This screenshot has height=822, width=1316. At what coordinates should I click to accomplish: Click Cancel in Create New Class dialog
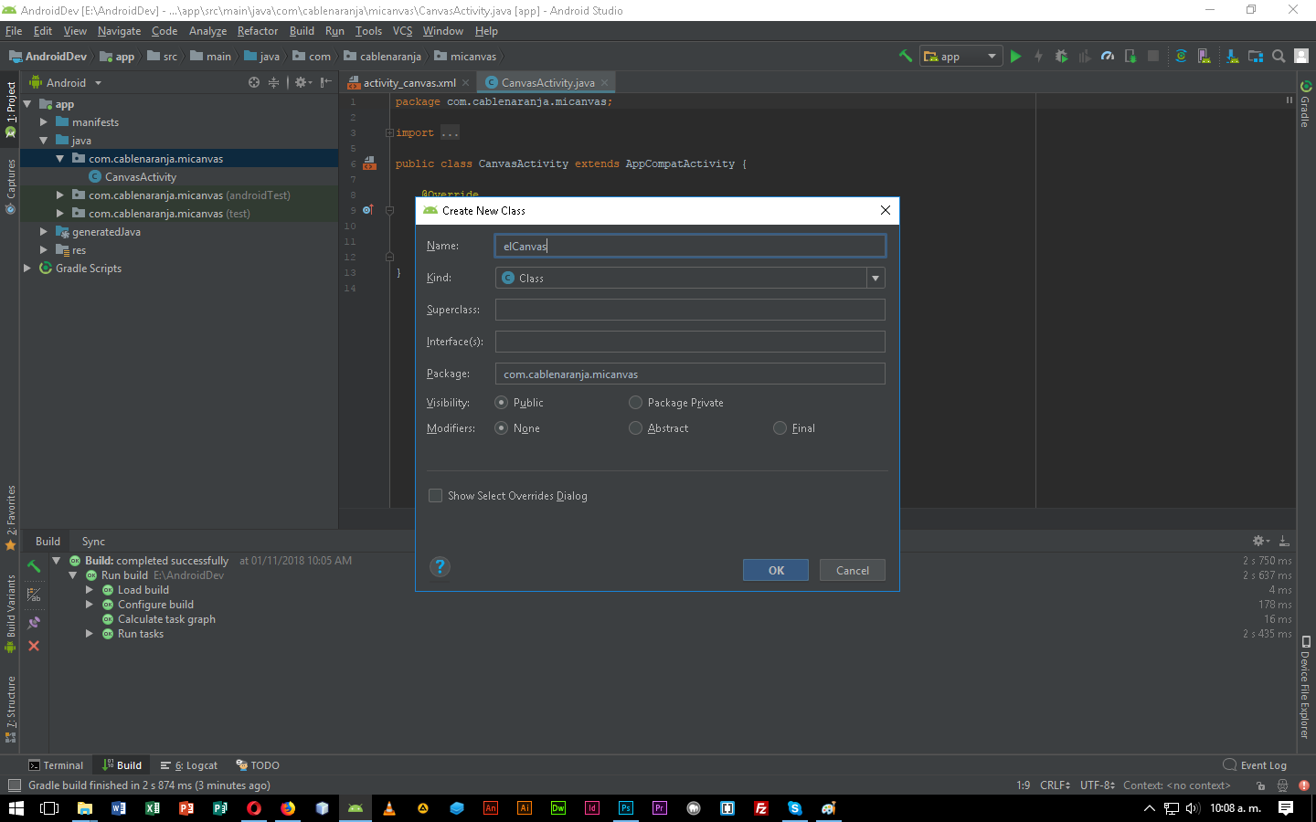853,570
